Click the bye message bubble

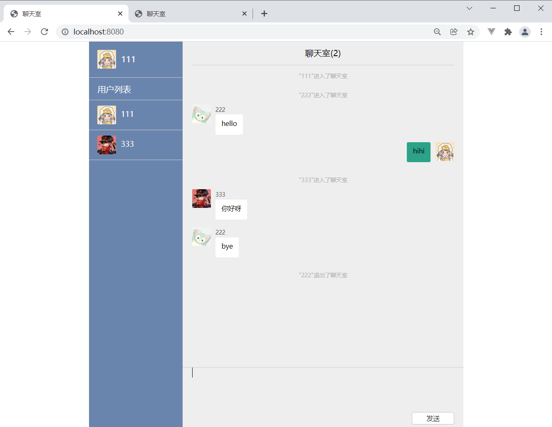[x=227, y=247]
